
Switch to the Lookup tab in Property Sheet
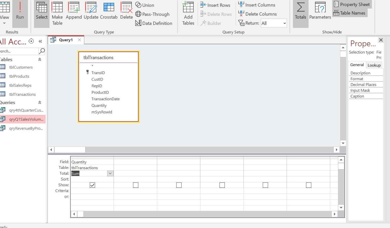click(374, 65)
